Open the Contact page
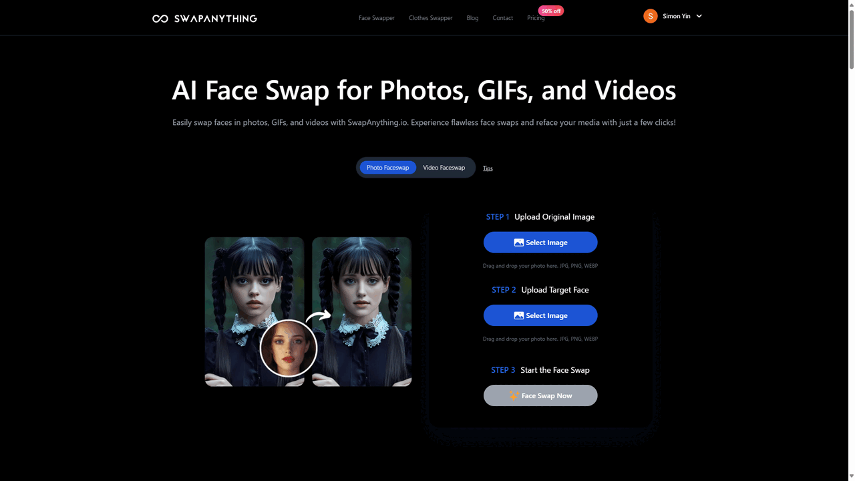The height and width of the screenshot is (481, 855). (x=503, y=18)
